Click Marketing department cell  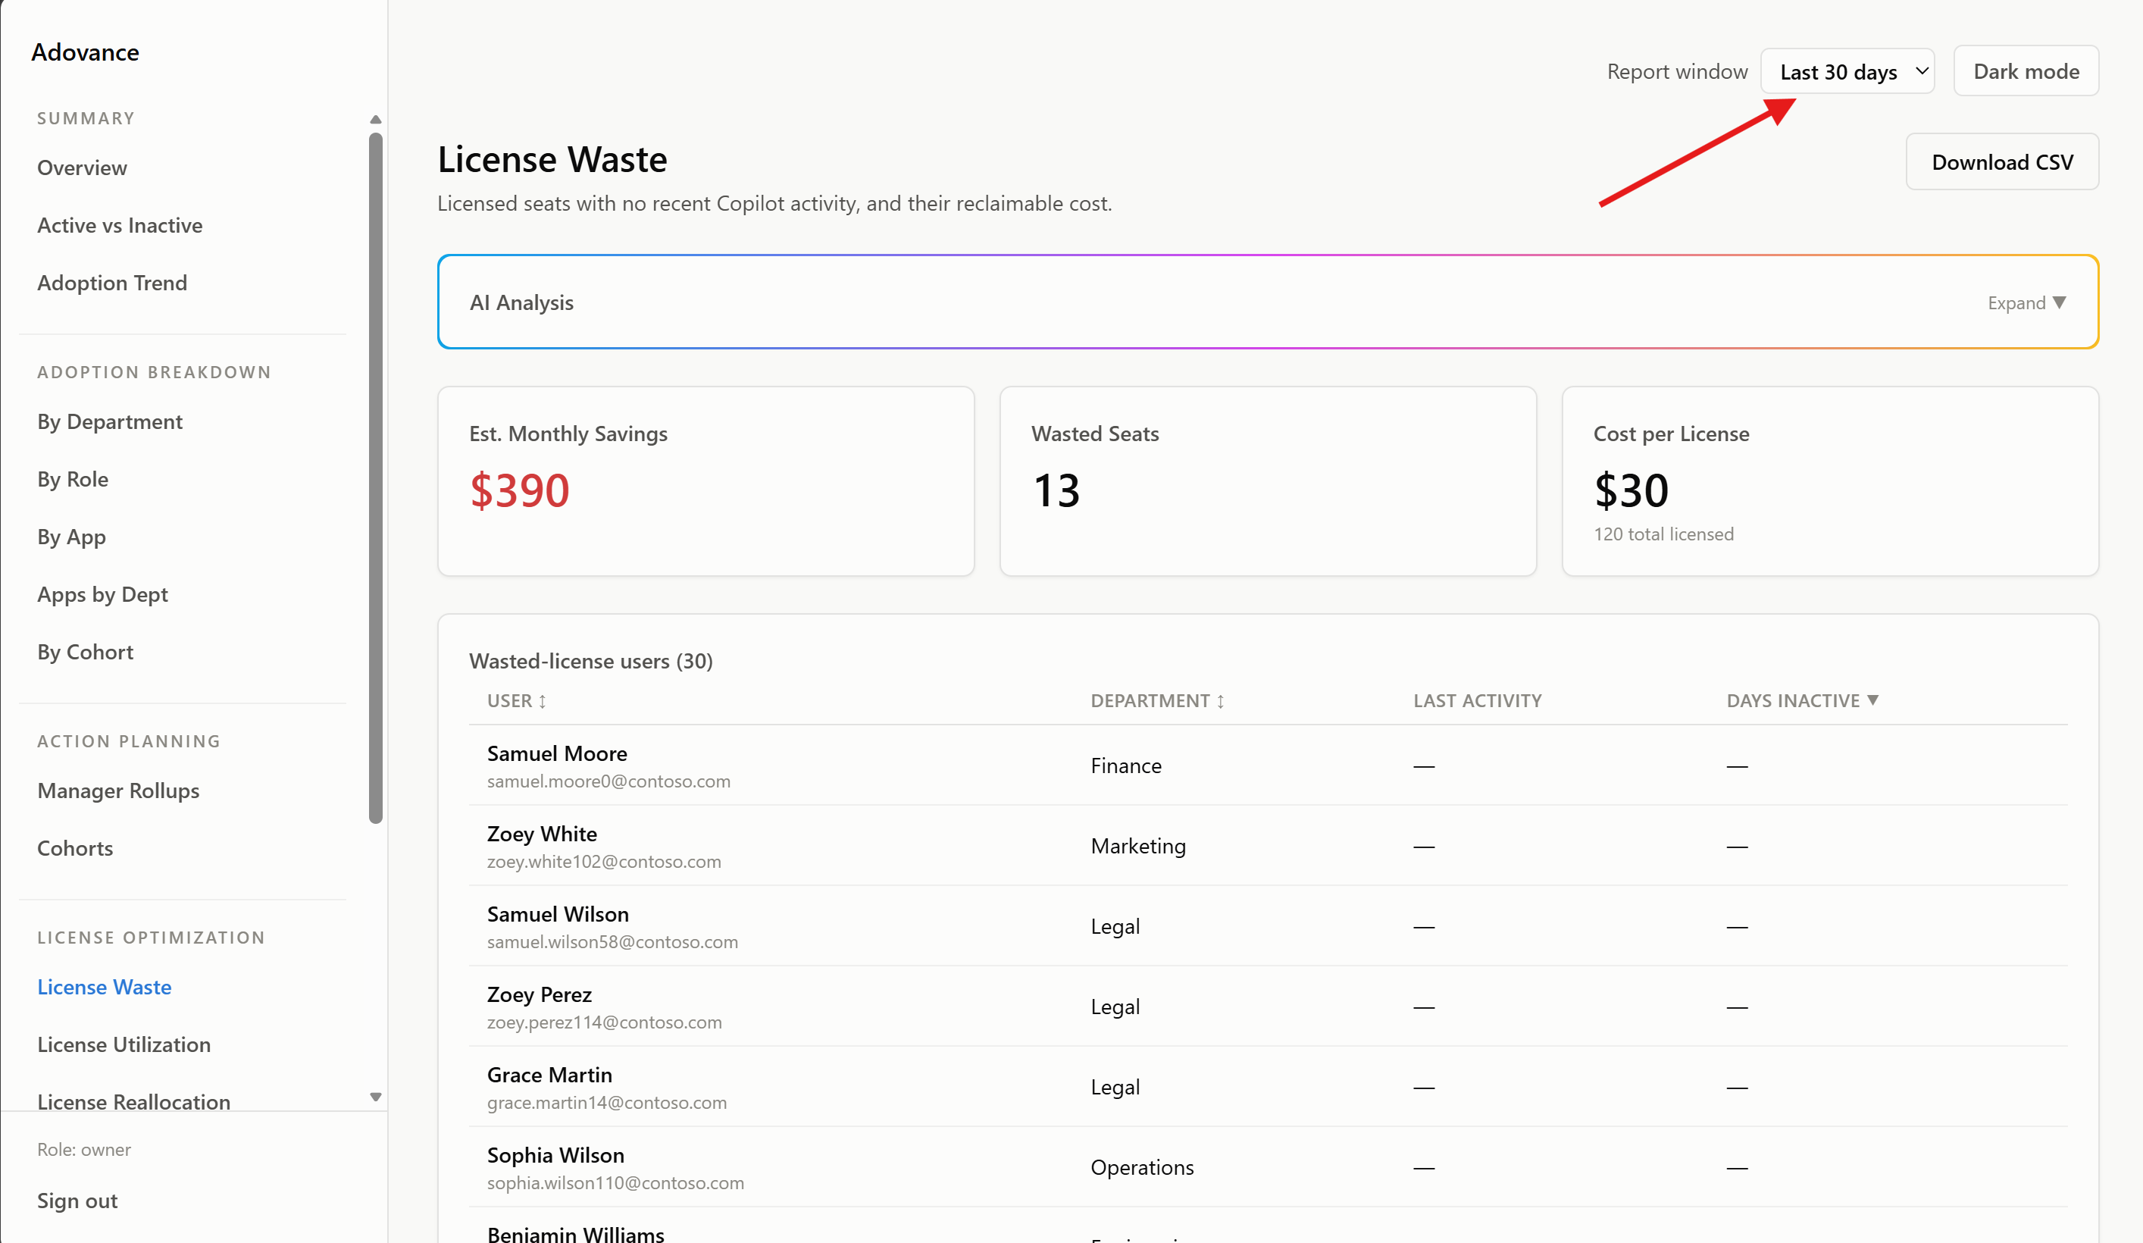point(1138,846)
